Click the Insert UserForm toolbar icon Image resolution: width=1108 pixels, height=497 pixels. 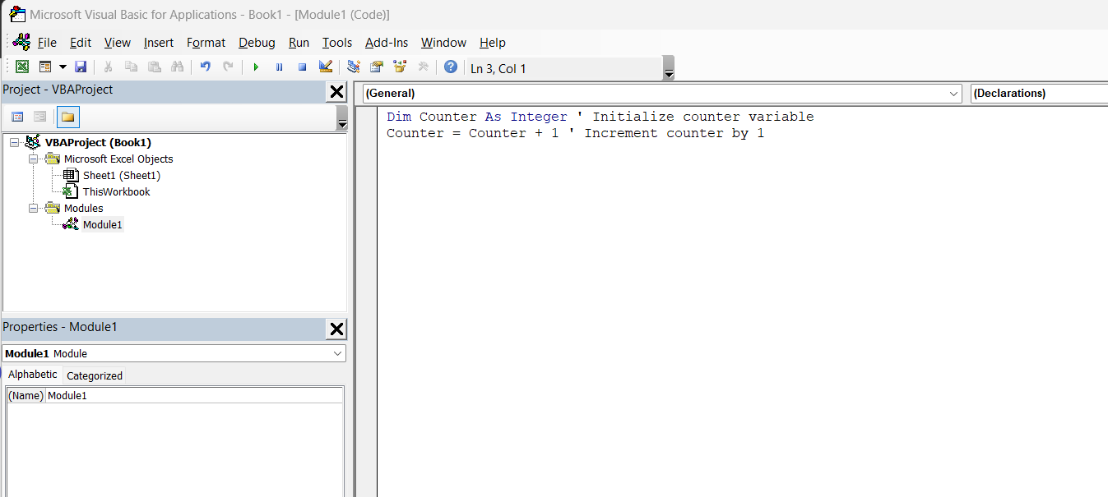coord(45,67)
